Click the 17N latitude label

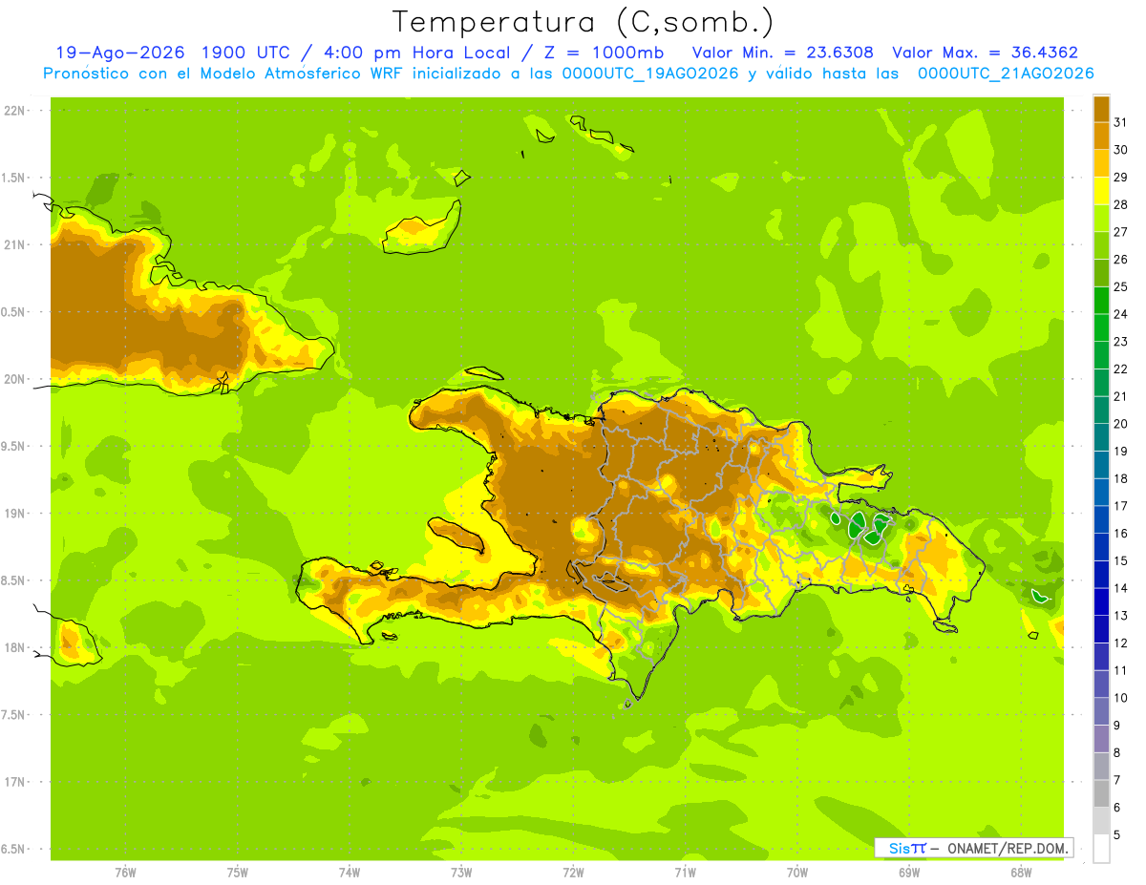(13, 783)
